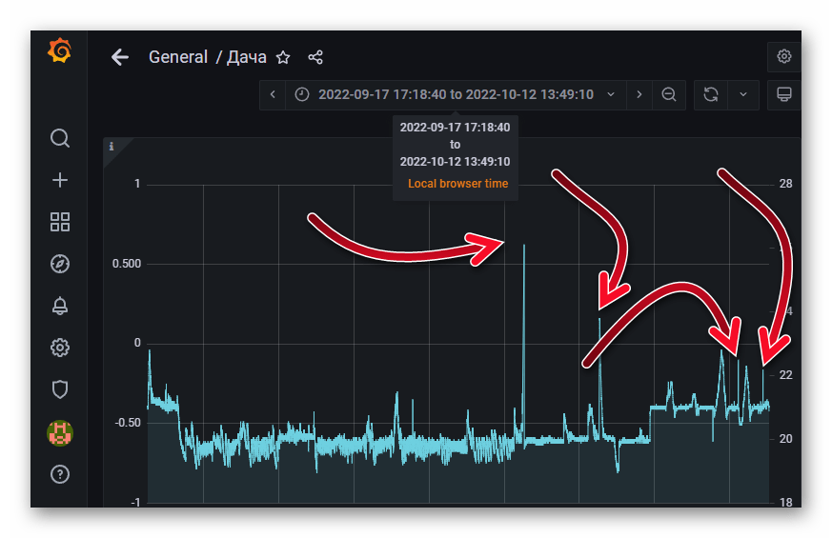Open the Alerting bell icon

coord(60,306)
